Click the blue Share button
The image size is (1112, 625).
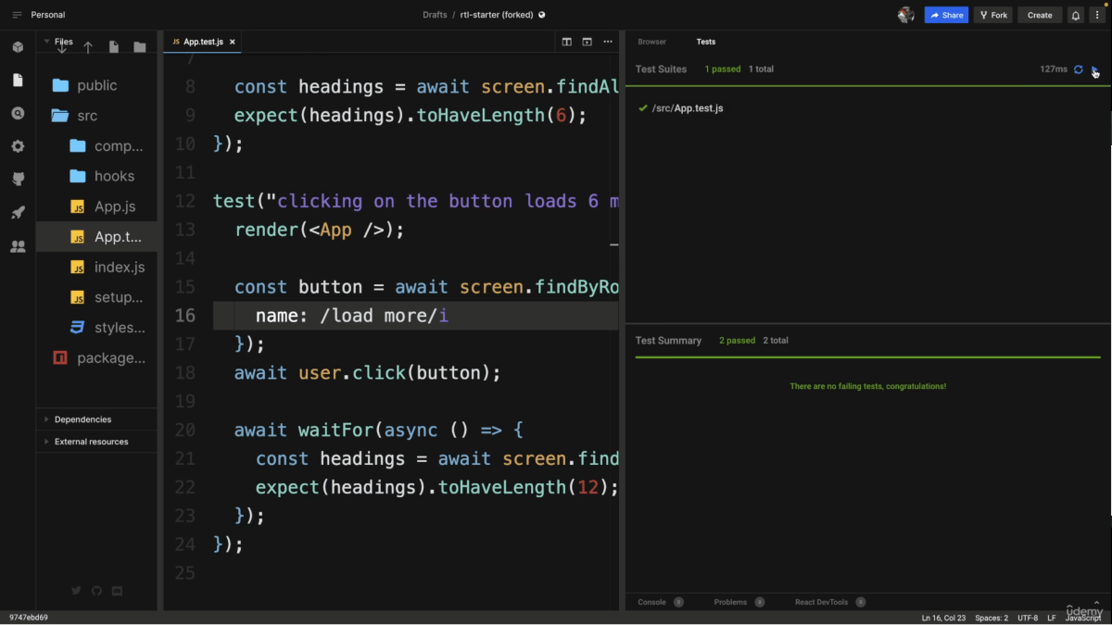[946, 15]
